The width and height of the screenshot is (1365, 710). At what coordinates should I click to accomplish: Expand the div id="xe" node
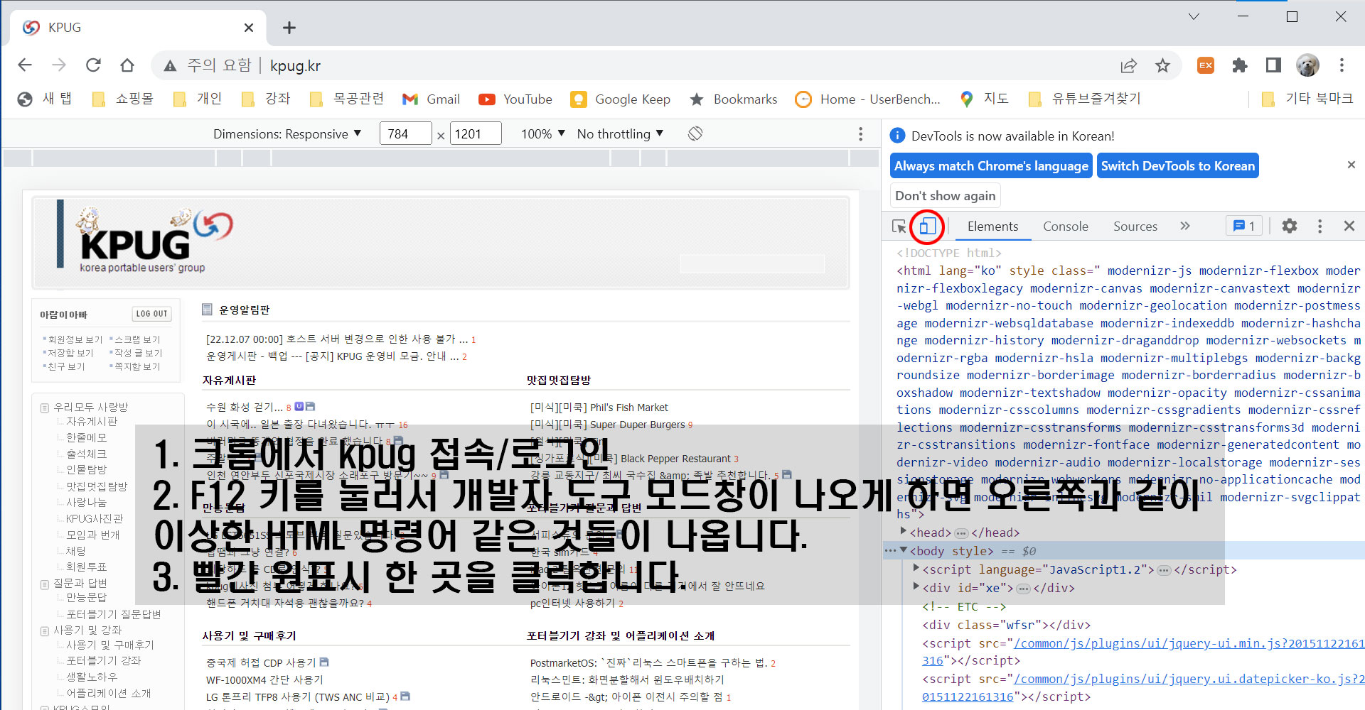(916, 586)
